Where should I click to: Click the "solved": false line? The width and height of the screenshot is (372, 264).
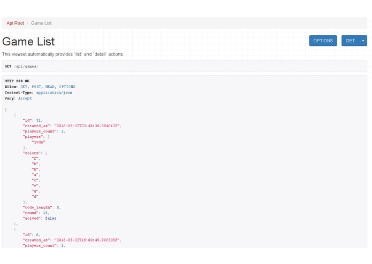point(40,218)
